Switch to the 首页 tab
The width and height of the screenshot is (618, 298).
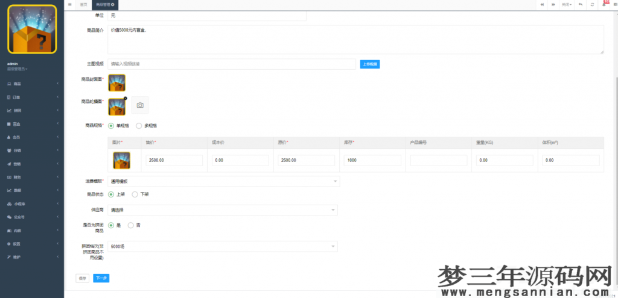[83, 5]
